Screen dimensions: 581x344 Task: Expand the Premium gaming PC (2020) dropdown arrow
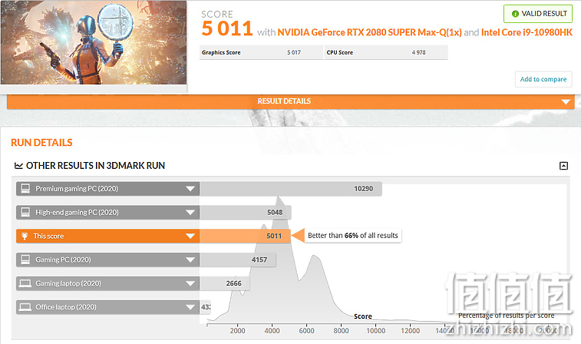coord(190,189)
